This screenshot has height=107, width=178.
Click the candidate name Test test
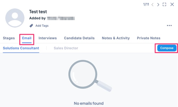point(38,12)
